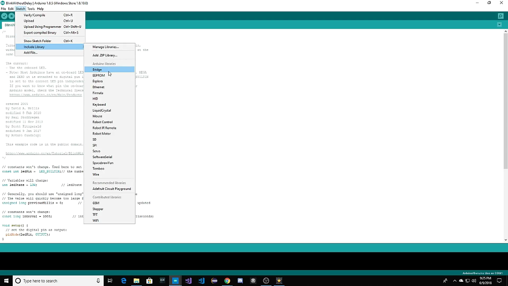Include the LiquidCrystal library
508x286 pixels.
102,110
